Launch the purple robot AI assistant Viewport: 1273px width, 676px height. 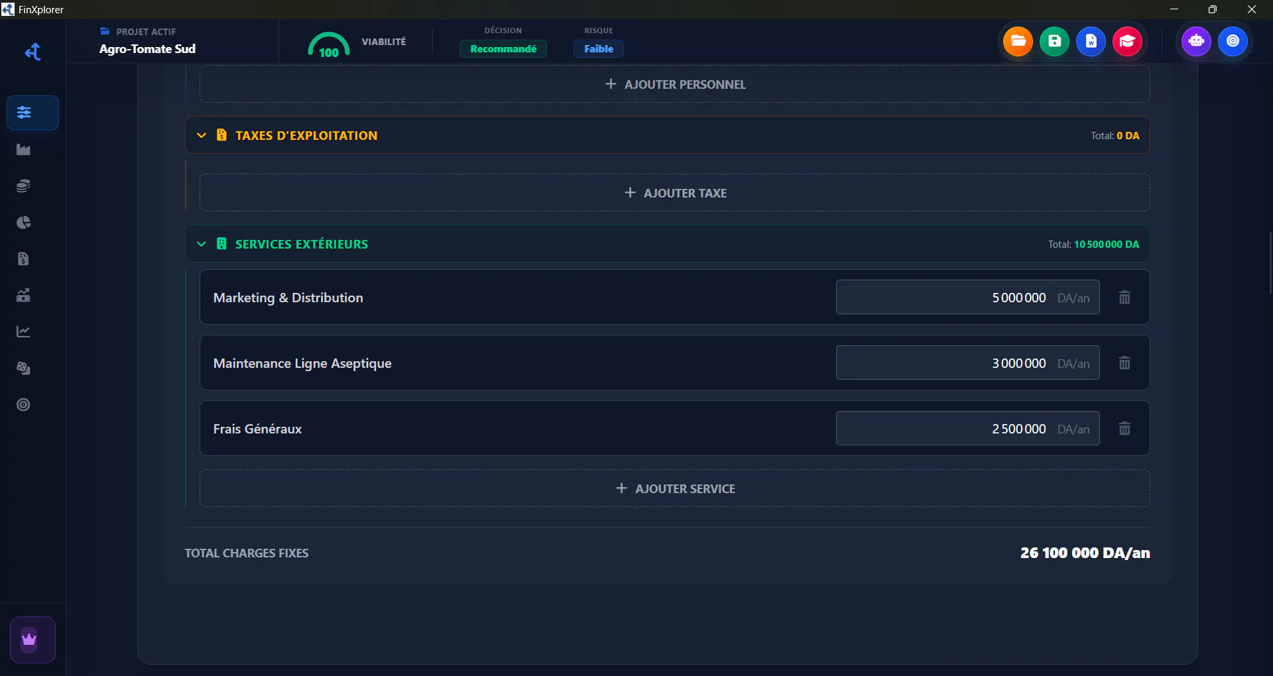click(1196, 41)
